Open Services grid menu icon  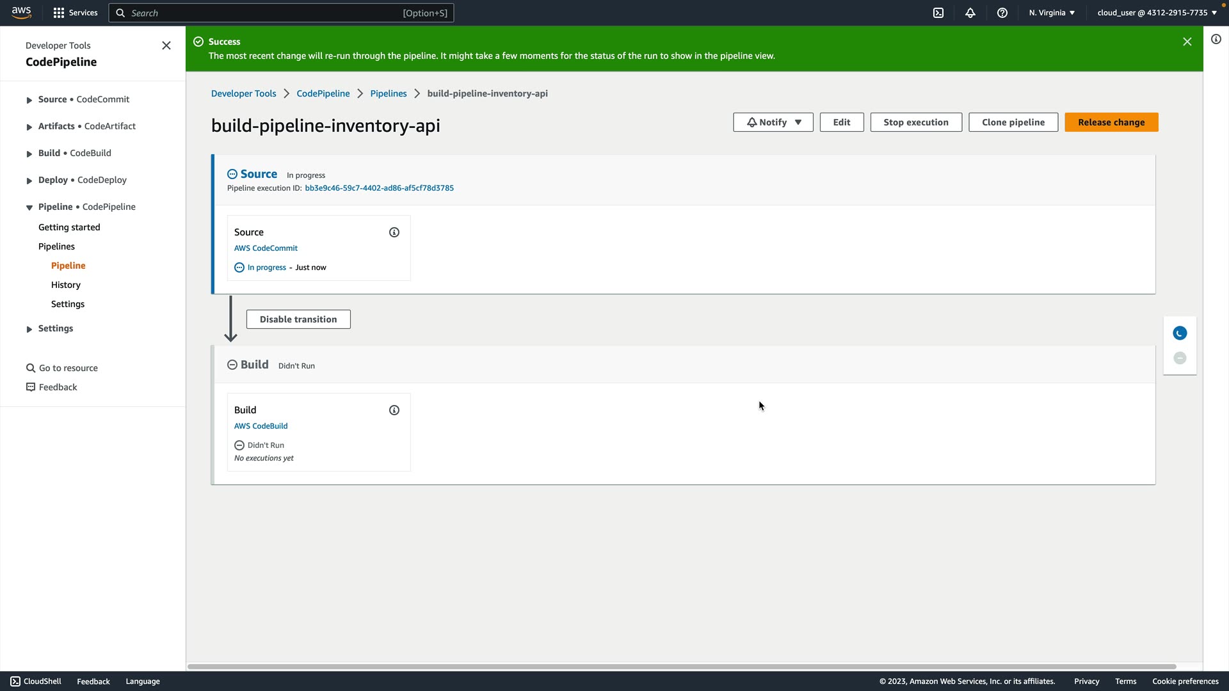[59, 13]
